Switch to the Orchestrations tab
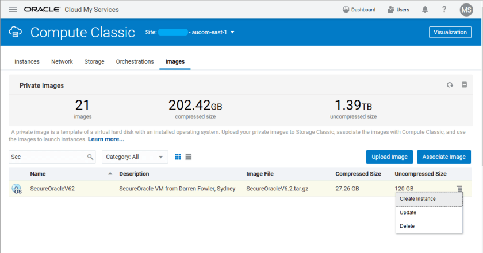483x253 pixels. point(135,61)
